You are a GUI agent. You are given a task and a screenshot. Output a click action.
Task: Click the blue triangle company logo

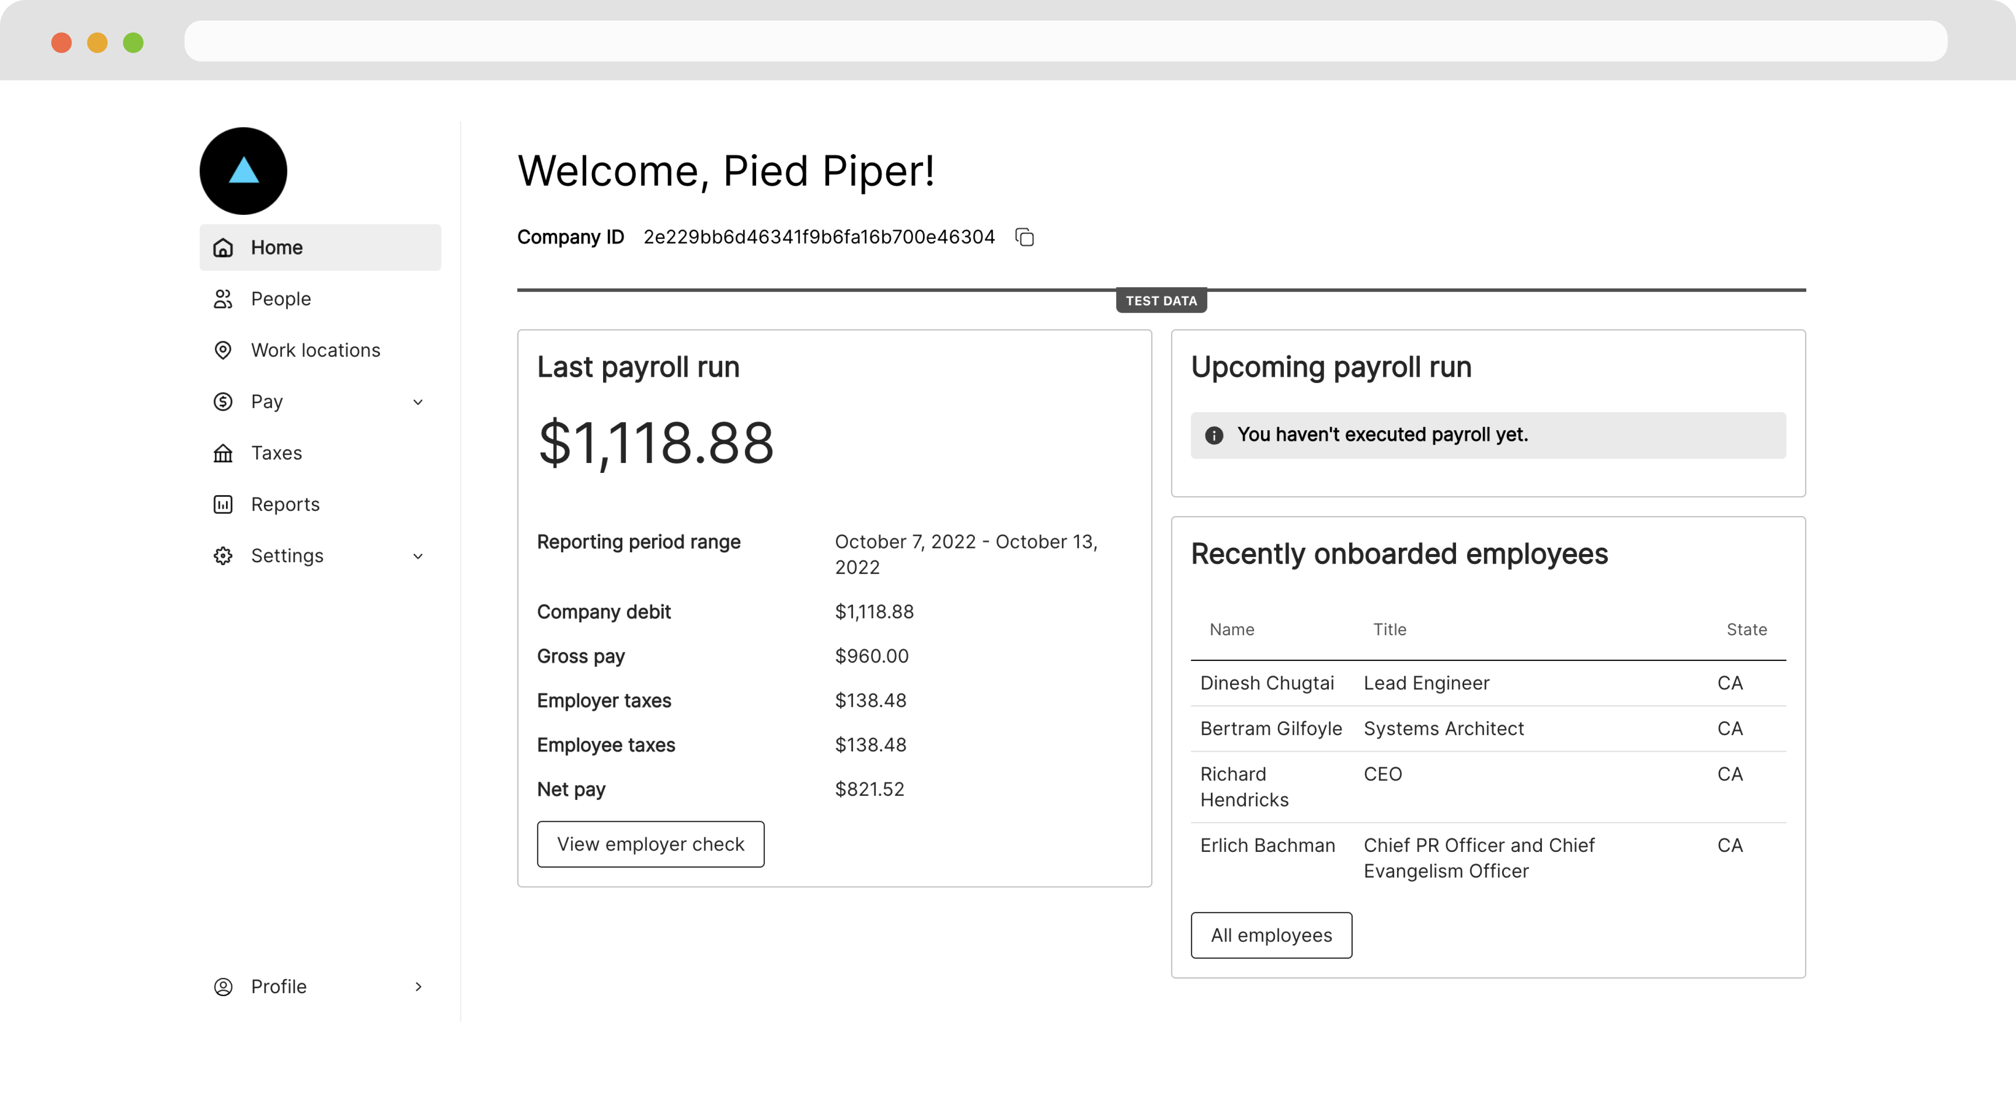243,170
